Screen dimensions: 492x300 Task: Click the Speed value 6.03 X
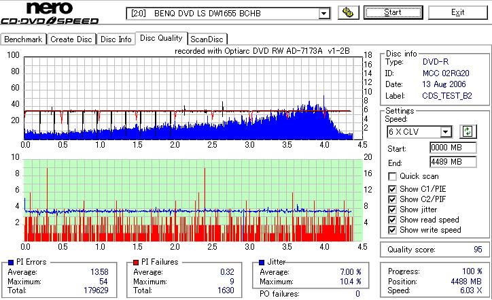click(471, 290)
